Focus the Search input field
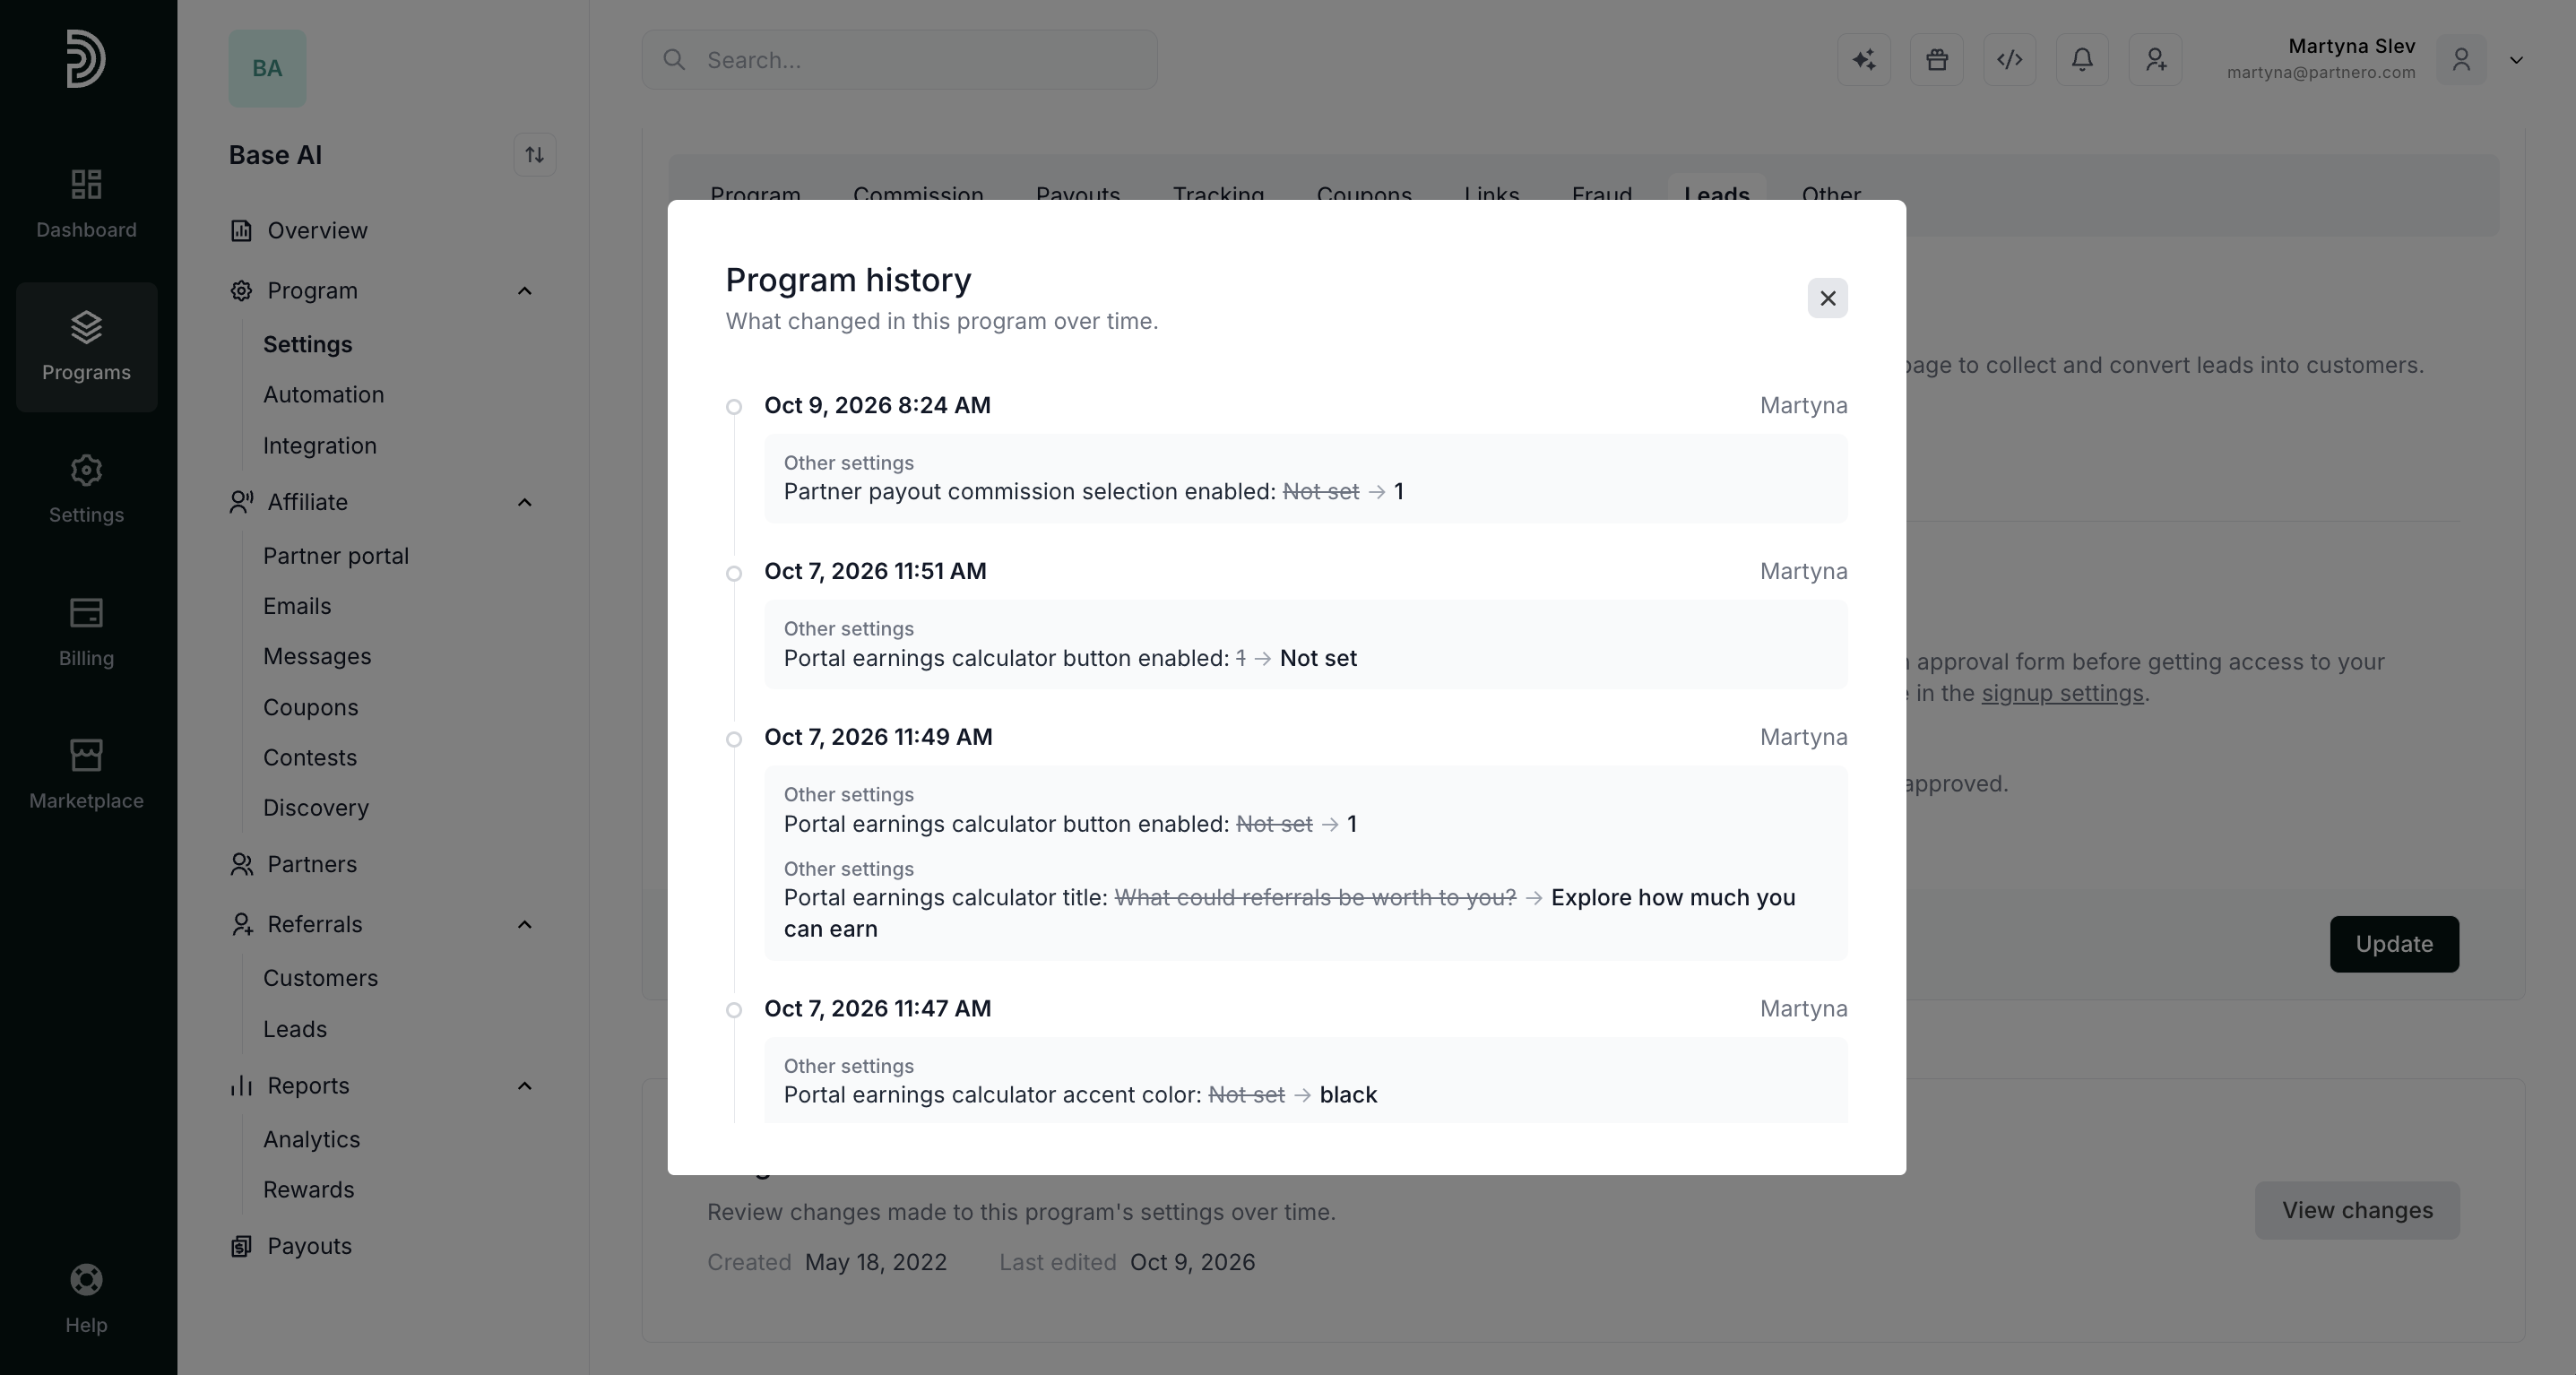 tap(900, 60)
